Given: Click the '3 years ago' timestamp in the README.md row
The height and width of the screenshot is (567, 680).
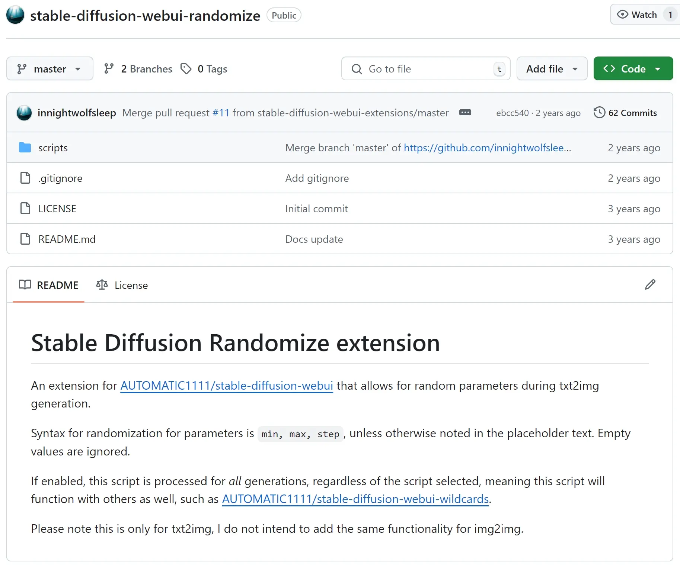Looking at the screenshot, I should (634, 239).
